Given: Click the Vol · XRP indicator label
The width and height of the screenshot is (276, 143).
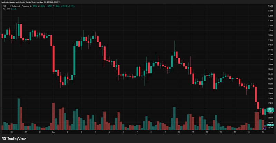Looking at the screenshot, I should pyautogui.click(x=7, y=9).
